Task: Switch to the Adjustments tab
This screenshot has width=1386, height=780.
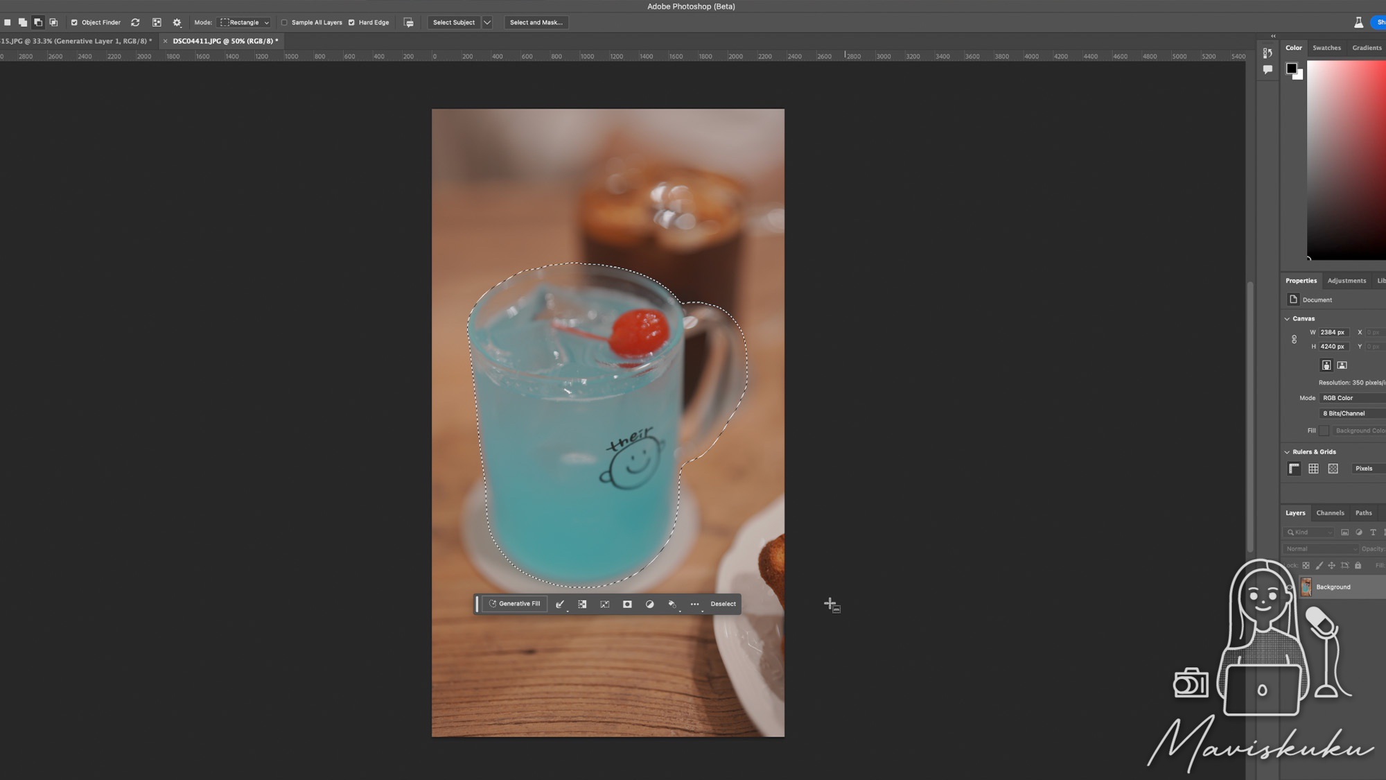Action: [1346, 281]
